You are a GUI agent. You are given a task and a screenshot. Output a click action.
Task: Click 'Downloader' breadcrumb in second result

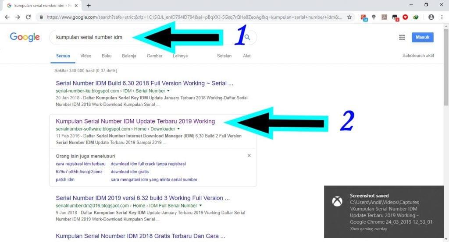pyautogui.click(x=163, y=129)
